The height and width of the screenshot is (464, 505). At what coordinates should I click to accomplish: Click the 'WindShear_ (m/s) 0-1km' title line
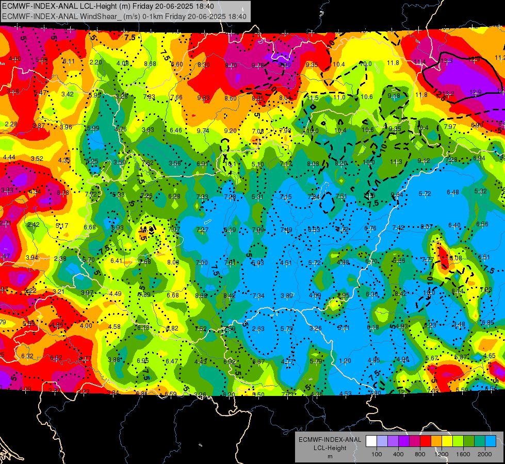(x=124, y=16)
